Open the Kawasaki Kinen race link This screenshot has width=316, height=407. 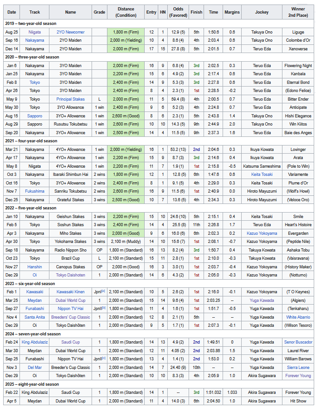[x=70, y=292]
